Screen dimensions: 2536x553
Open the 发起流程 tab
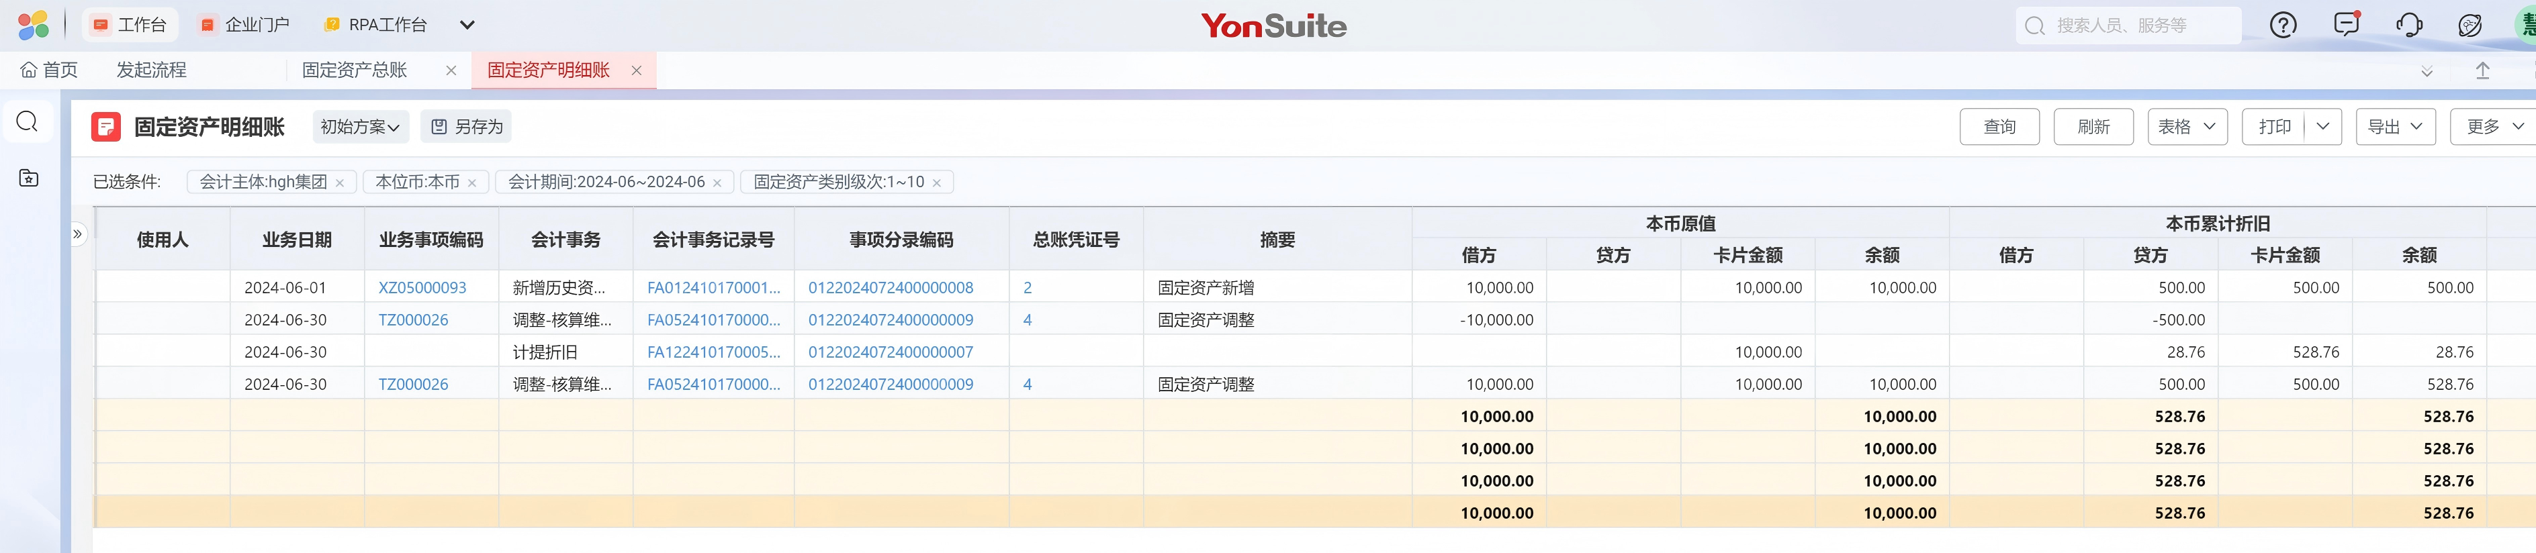152,71
